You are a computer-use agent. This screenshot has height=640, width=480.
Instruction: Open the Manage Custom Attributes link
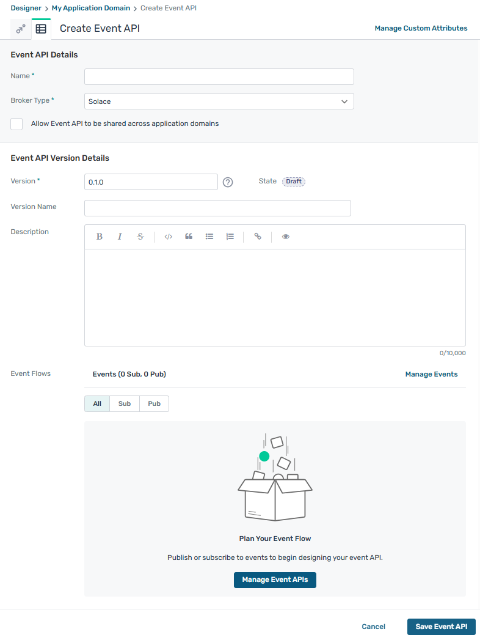click(x=421, y=28)
